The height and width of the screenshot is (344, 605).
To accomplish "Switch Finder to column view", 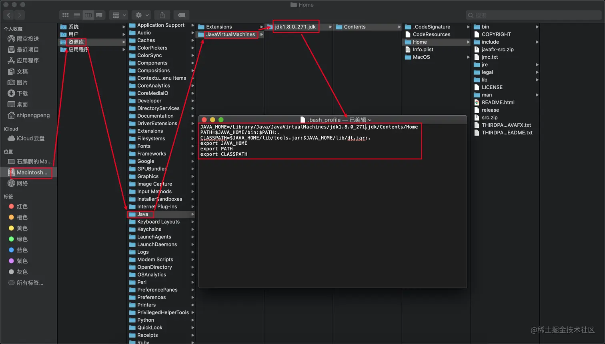I will tap(88, 15).
